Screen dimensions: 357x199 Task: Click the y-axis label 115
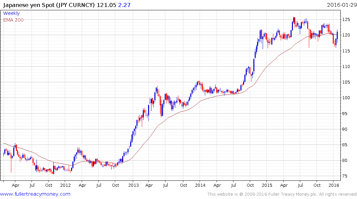(x=346, y=51)
